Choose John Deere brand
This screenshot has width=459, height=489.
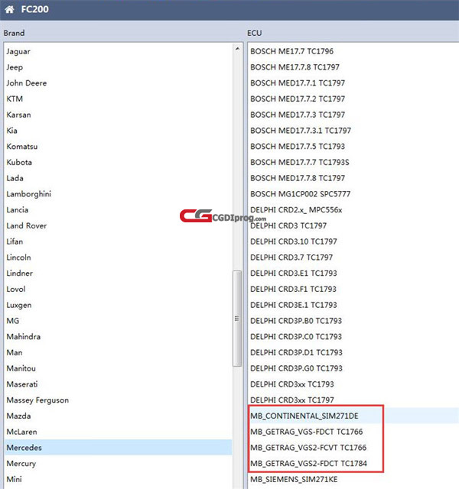pyautogui.click(x=27, y=83)
